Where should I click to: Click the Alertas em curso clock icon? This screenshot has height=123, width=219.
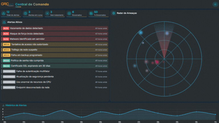point(25,13)
